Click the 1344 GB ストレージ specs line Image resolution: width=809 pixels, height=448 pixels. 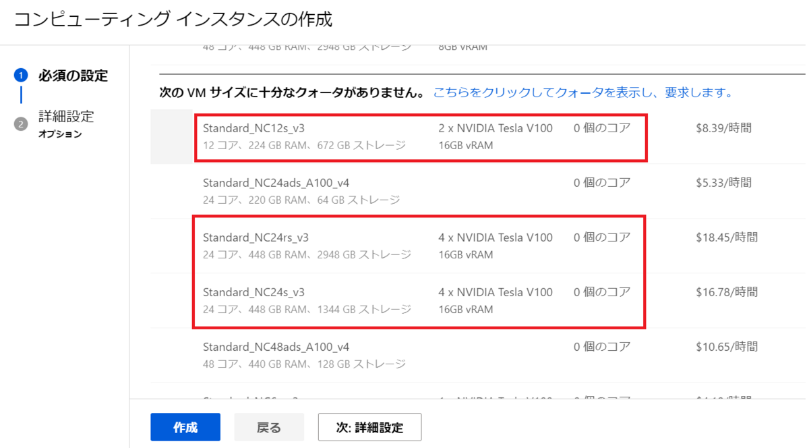[307, 309]
